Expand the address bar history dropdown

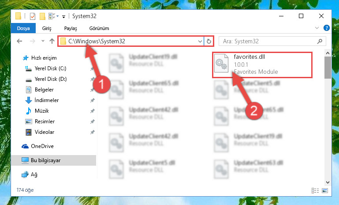(x=200, y=41)
